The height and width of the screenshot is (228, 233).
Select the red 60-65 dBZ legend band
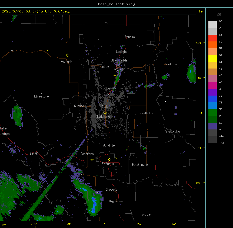[x=212, y=38]
